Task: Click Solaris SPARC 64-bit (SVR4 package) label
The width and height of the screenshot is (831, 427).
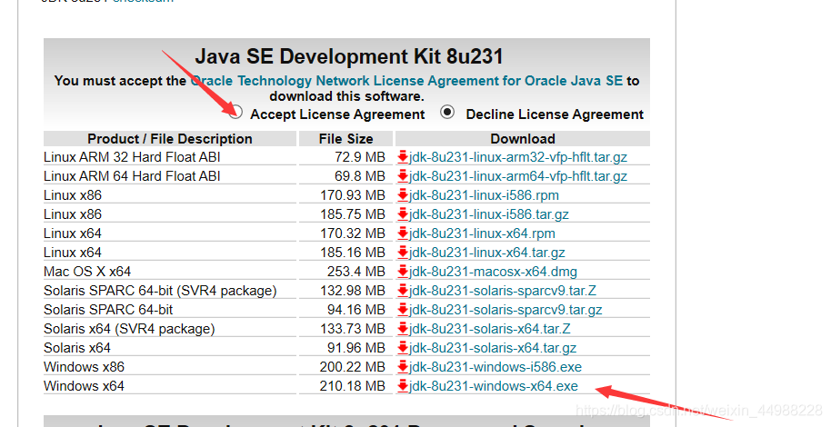Action: [160, 291]
